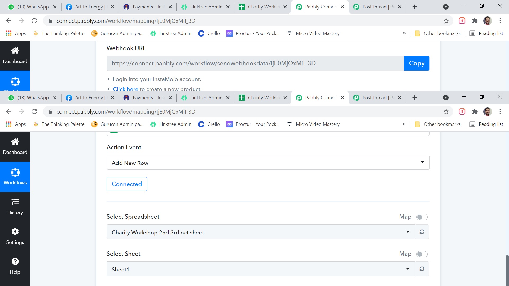The image size is (509, 286).
Task: Open the Workflows section labeled in sidebar
Action: pos(15,177)
